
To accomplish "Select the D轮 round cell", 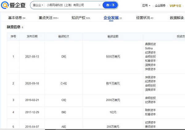I will [x=64, y=57].
